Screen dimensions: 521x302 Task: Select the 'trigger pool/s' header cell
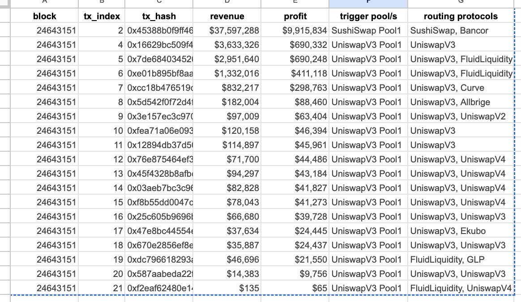368,16
